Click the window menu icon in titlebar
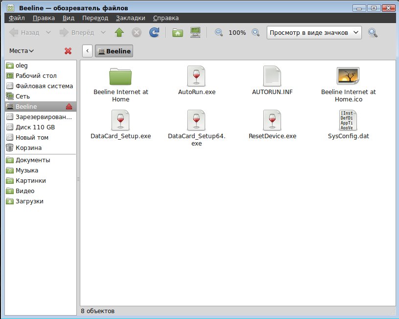The width and height of the screenshot is (399, 319). (10, 8)
